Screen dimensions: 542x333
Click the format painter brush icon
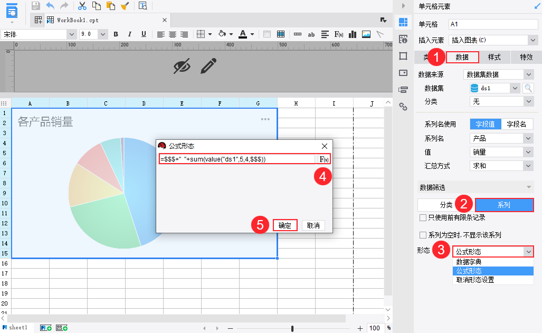point(125,6)
